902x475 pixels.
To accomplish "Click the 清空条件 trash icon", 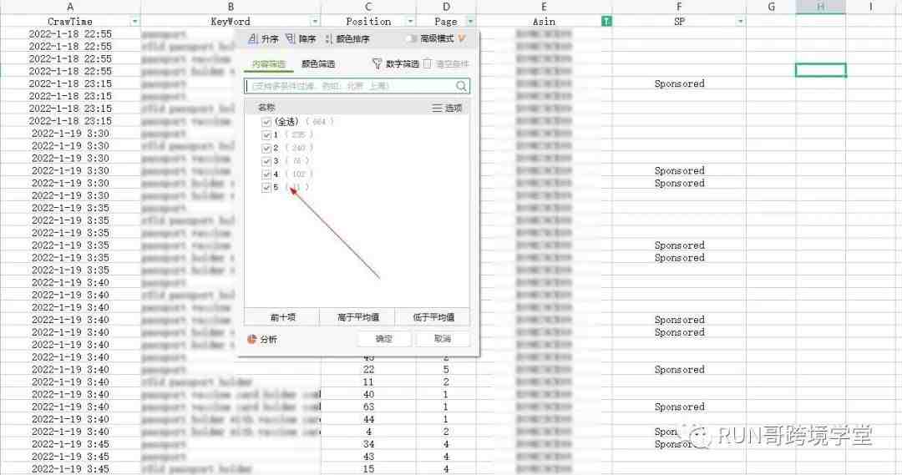I will tap(427, 63).
